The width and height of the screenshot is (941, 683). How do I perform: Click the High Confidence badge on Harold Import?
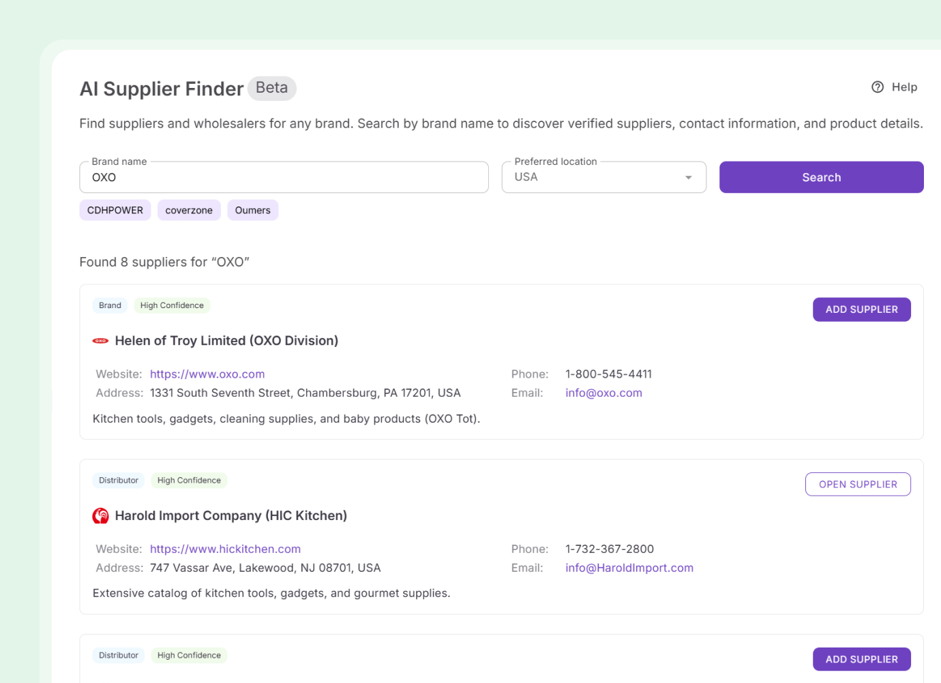[189, 480]
